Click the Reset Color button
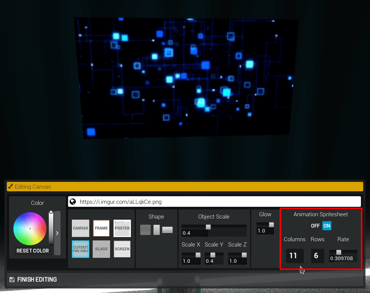Image resolution: width=370 pixels, height=293 pixels. coord(33,251)
